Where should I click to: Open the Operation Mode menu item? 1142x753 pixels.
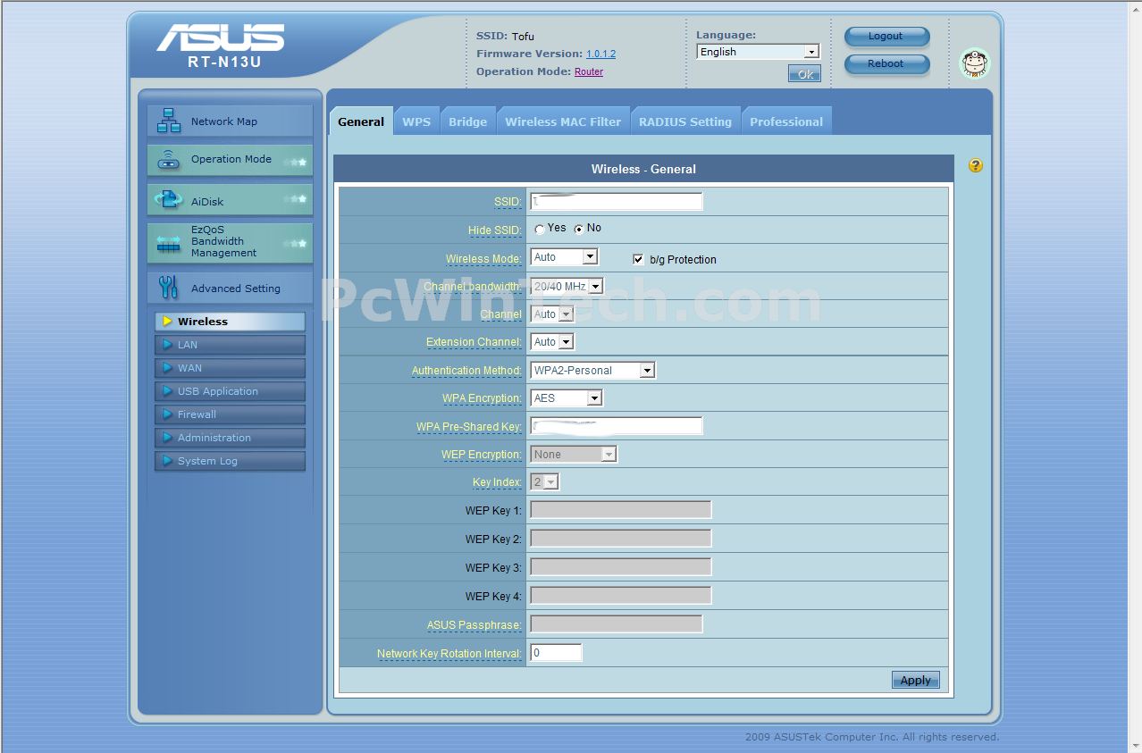[230, 160]
